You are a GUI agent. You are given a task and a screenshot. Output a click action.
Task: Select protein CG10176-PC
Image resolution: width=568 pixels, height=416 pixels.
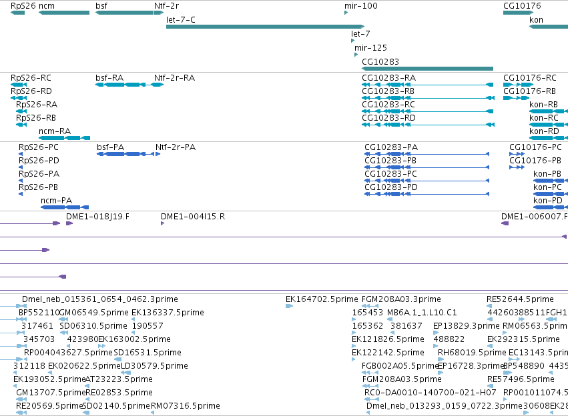(x=517, y=154)
